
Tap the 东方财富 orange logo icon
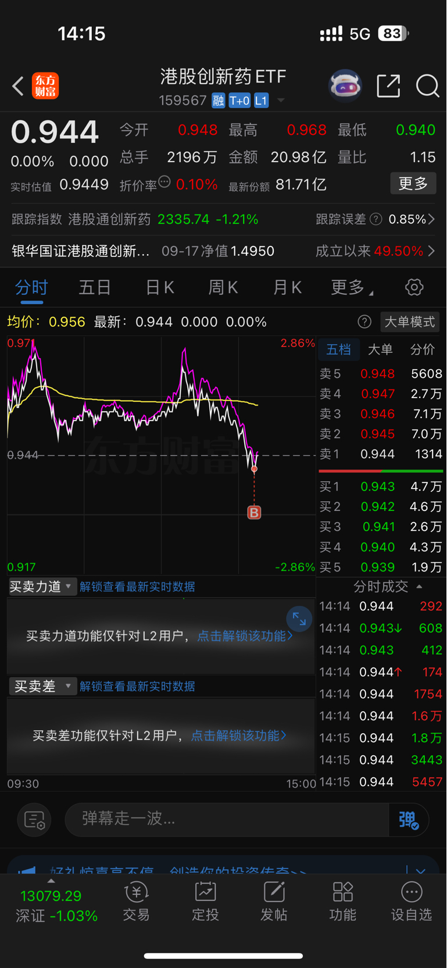pyautogui.click(x=45, y=86)
